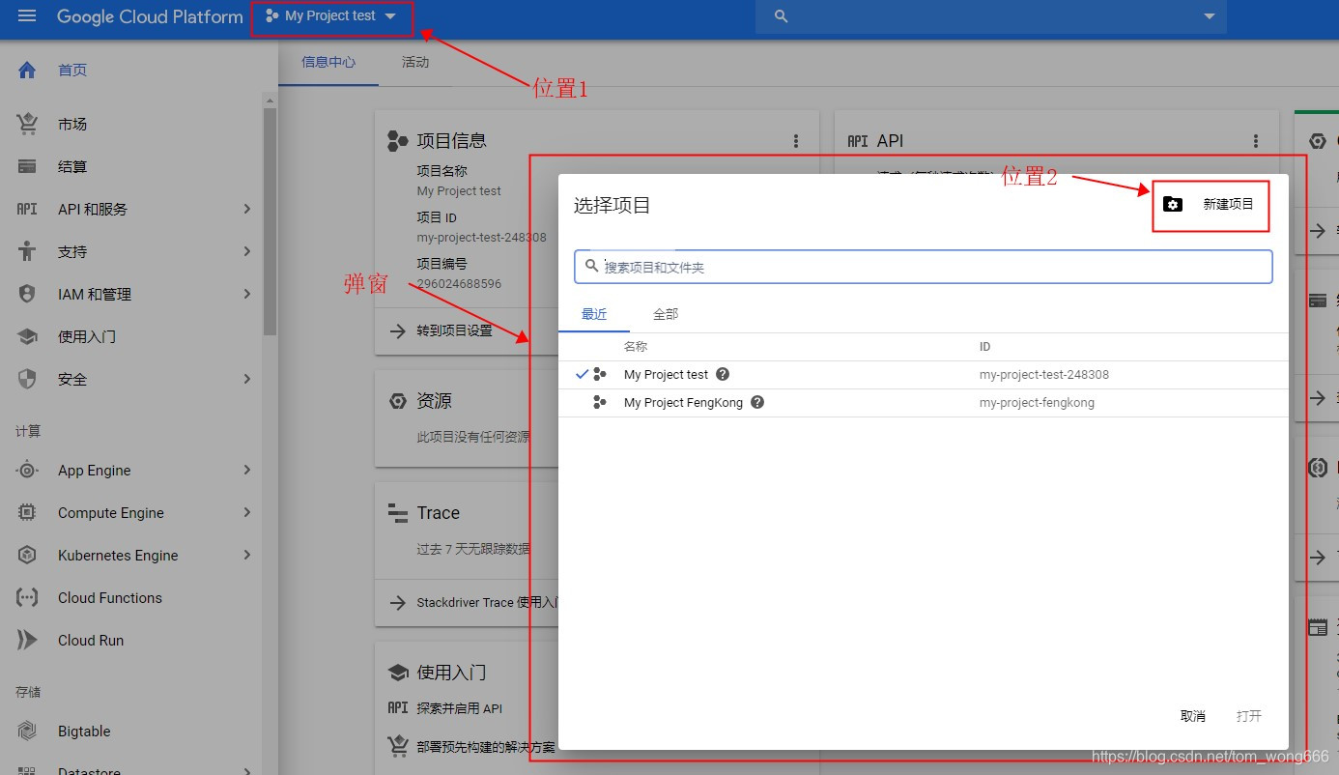The image size is (1339, 775).
Task: Click the 安全 security shield icon
Action: [x=26, y=379]
